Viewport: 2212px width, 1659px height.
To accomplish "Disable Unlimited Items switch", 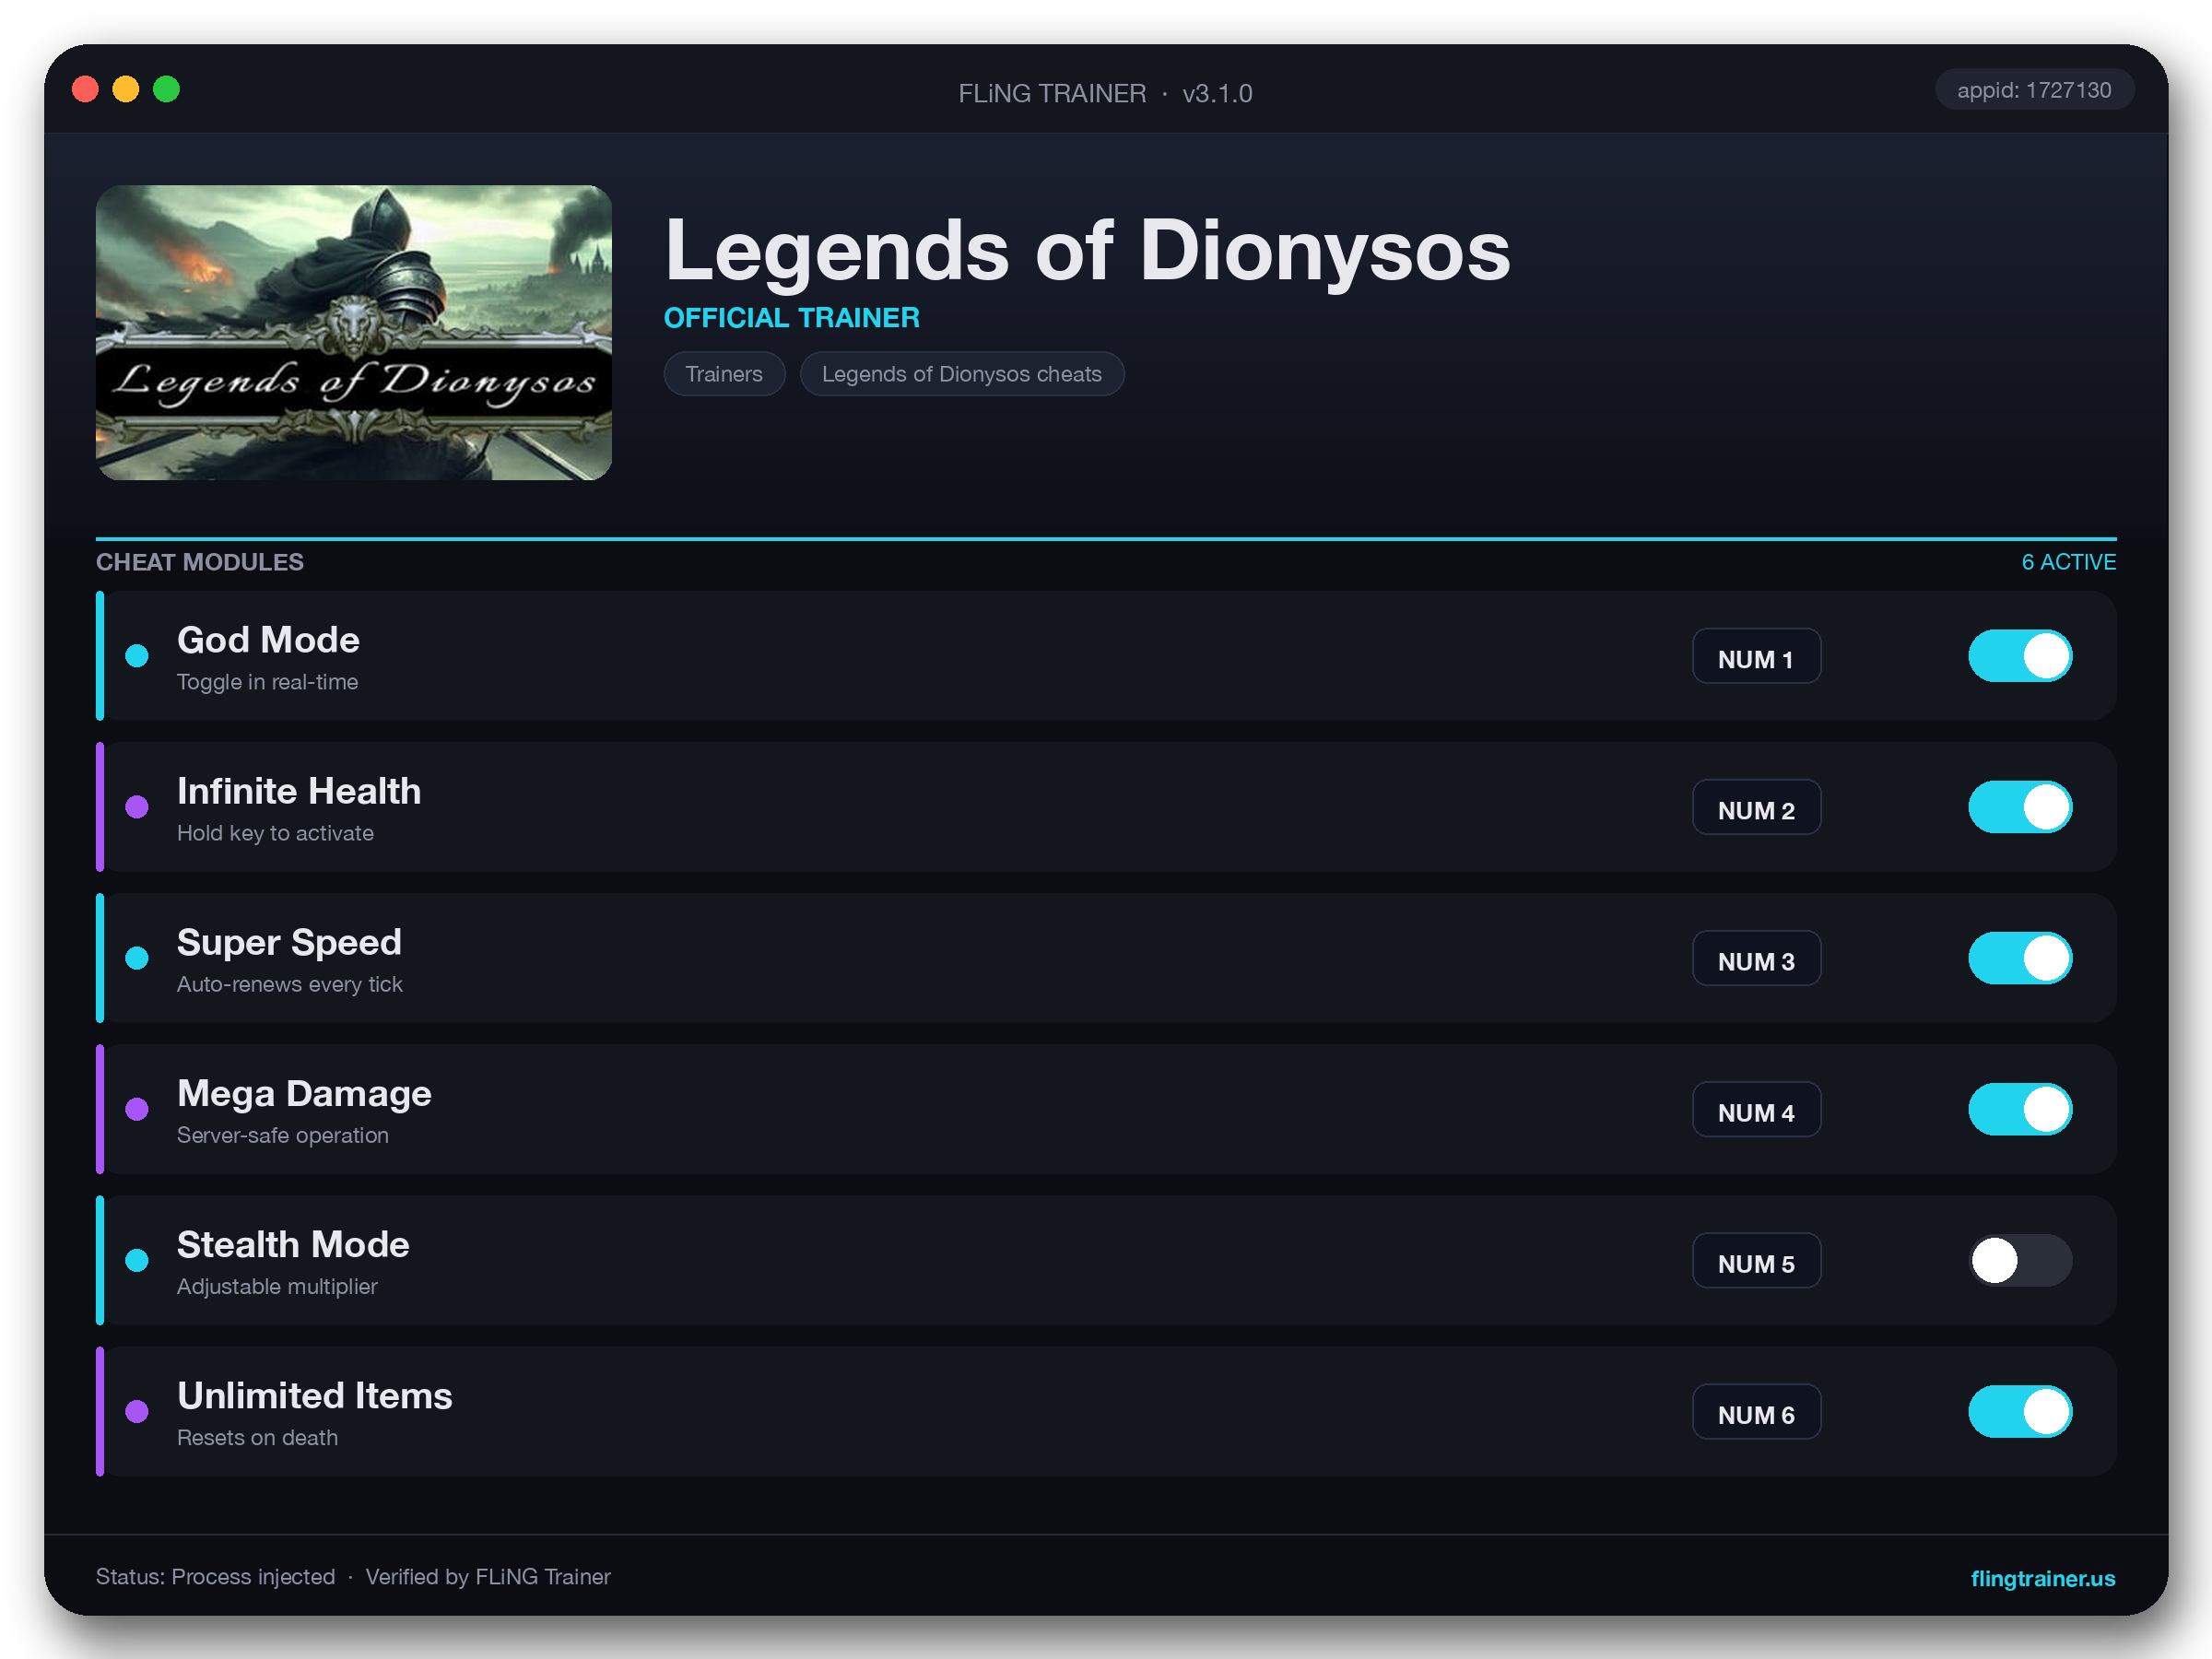I will (2019, 1411).
